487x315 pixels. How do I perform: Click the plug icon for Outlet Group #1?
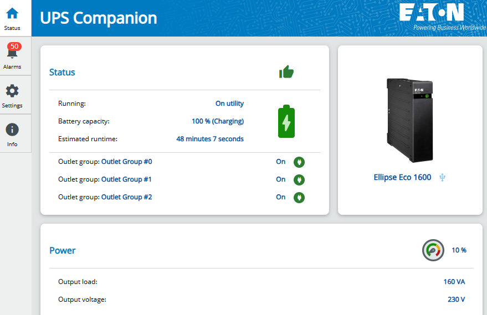pos(299,180)
